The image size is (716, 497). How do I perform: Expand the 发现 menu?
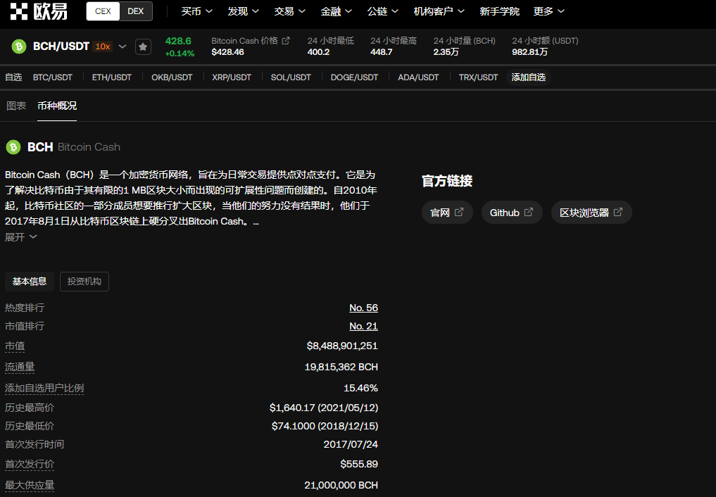(x=244, y=11)
